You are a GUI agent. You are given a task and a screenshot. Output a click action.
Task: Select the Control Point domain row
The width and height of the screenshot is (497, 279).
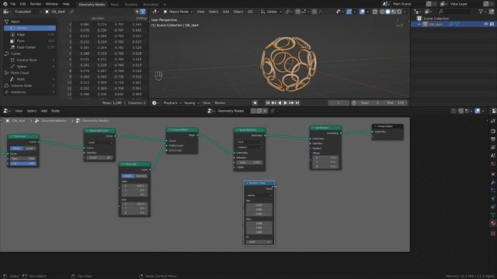[30, 60]
